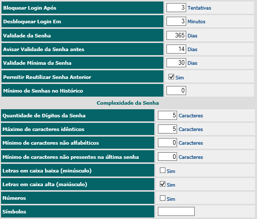257x219 pixels.
Task: Click Quantidade de Dígitos da Senha label
Action: click(44, 115)
